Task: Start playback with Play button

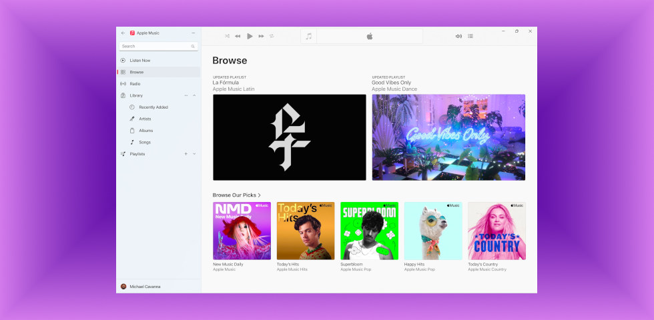Action: [x=250, y=36]
